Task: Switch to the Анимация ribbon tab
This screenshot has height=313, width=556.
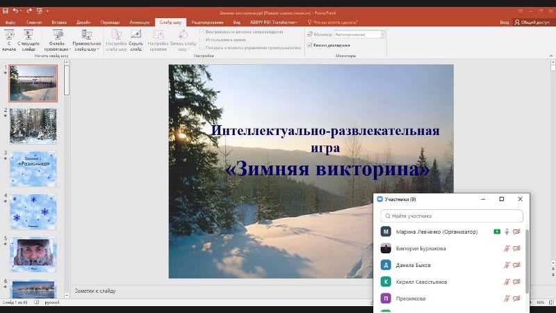Action: point(139,22)
